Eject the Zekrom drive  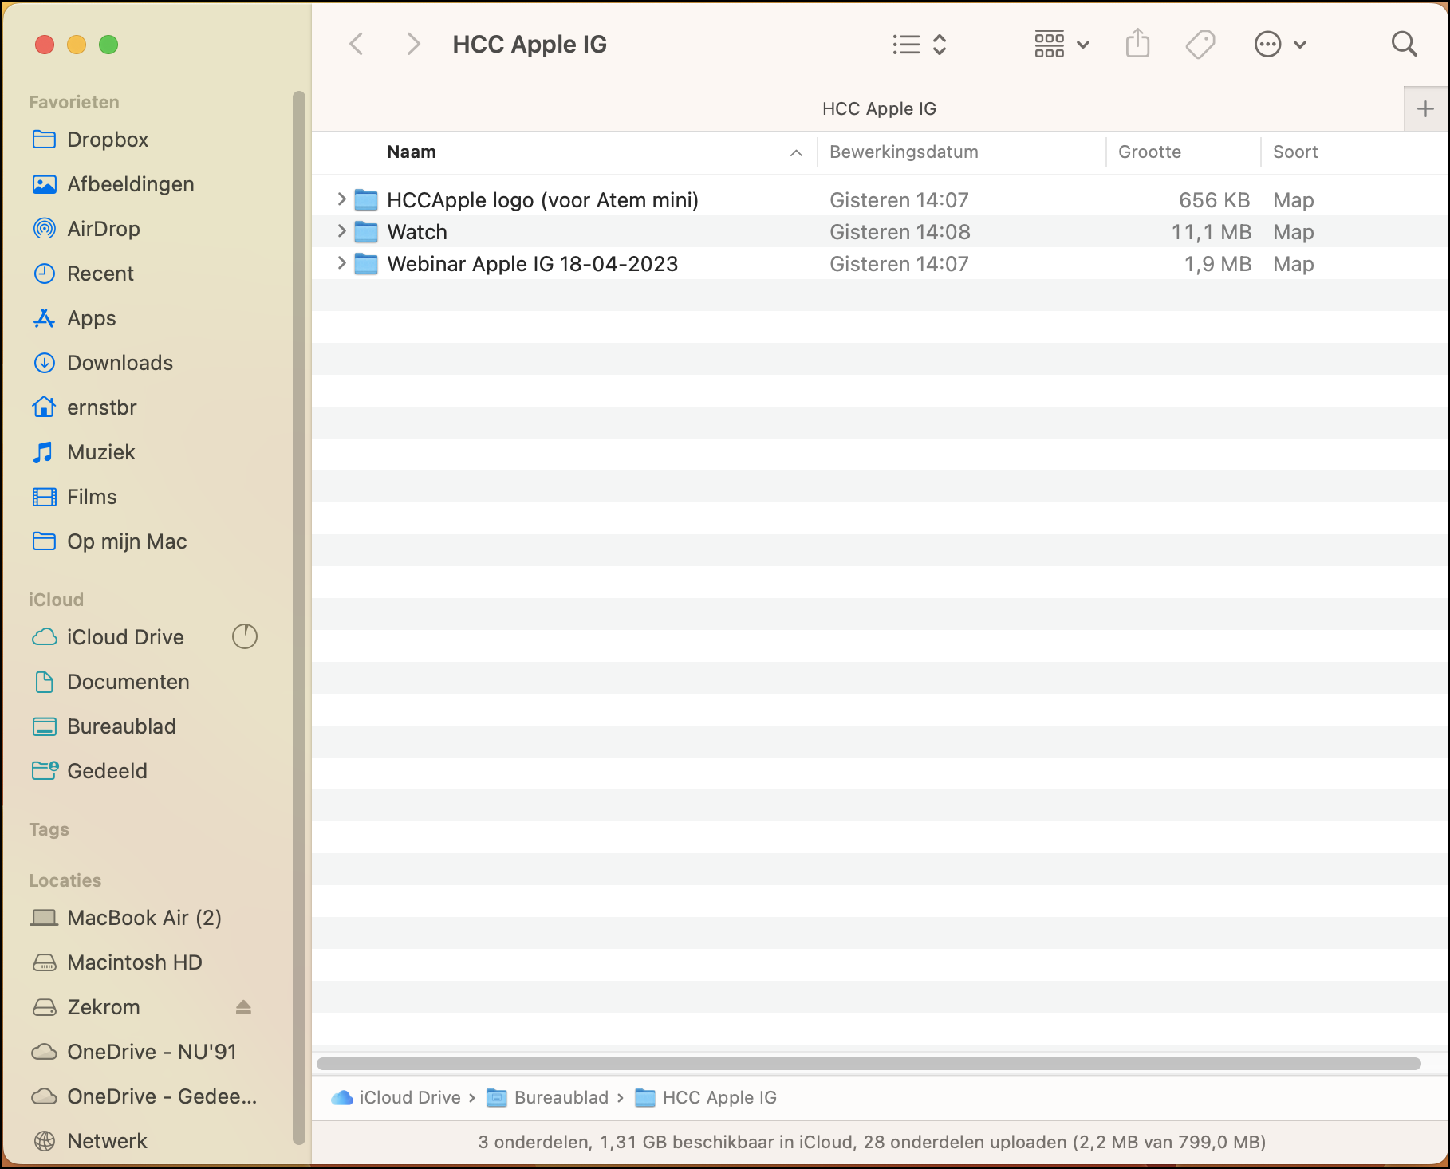pyautogui.click(x=243, y=1007)
